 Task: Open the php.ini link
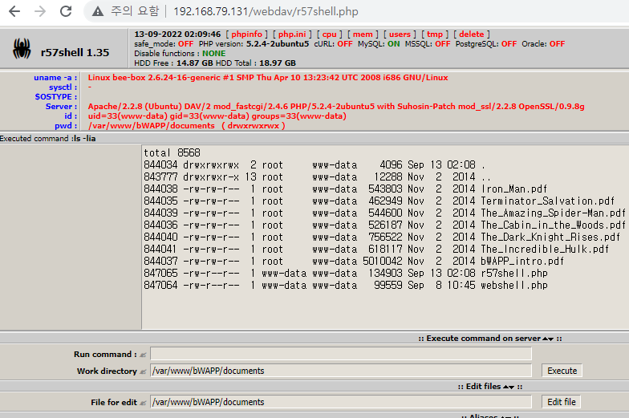[x=292, y=34]
